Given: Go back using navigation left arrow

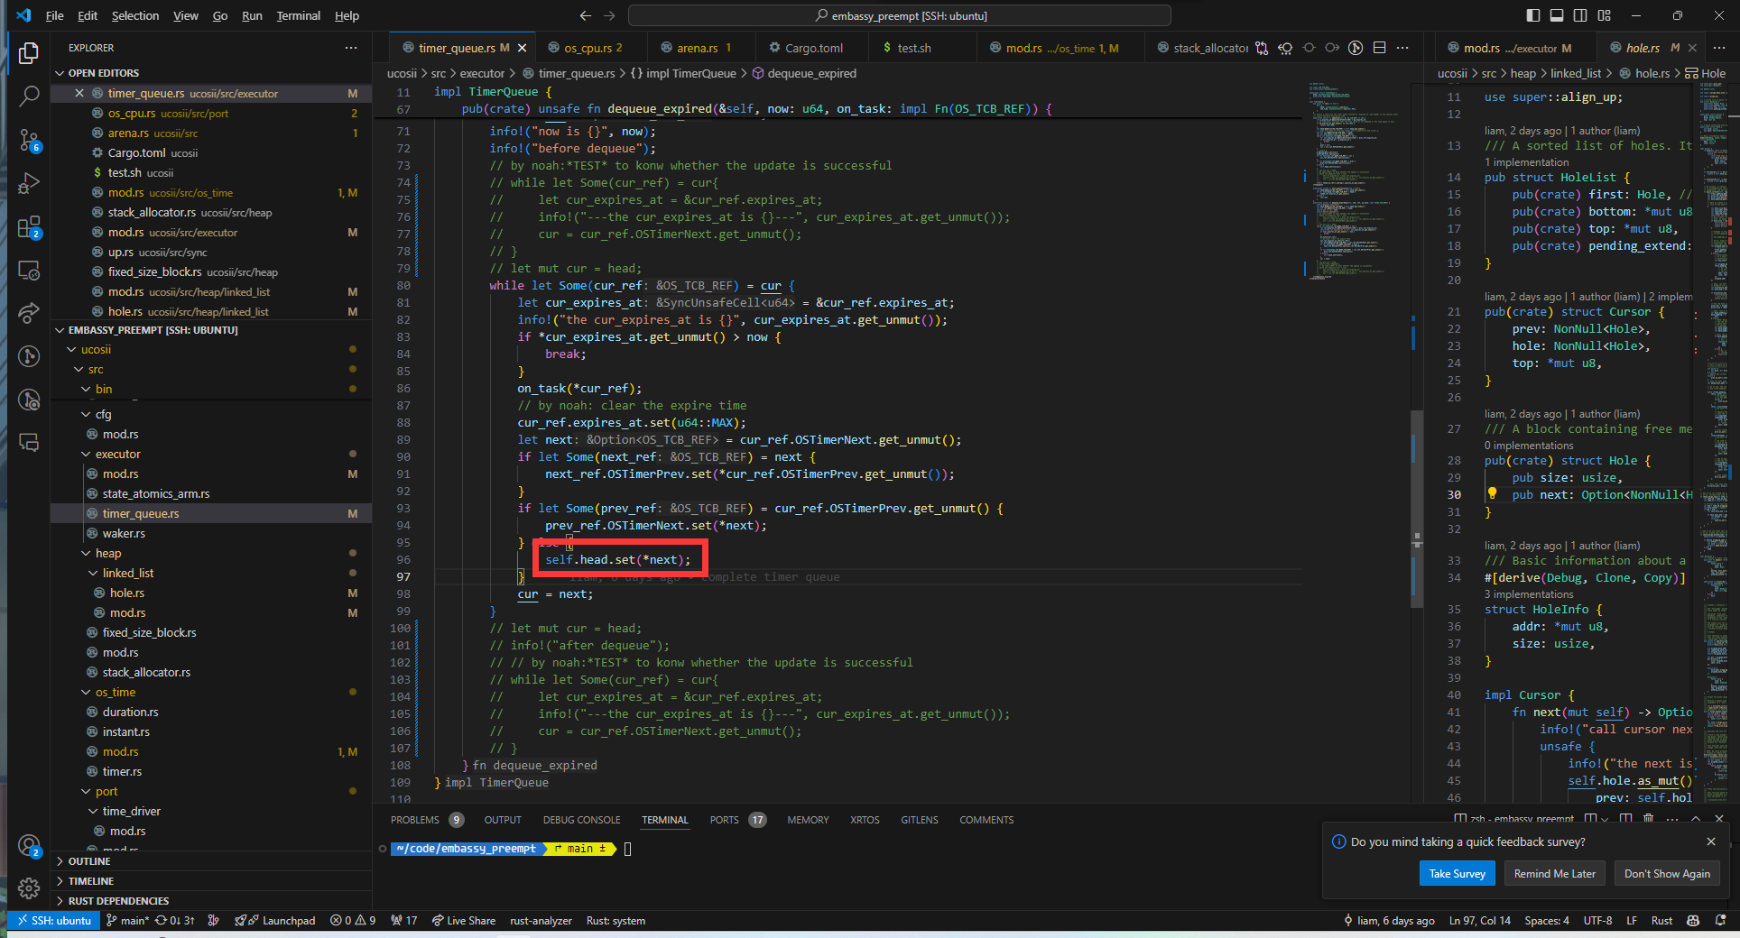Looking at the screenshot, I should tap(585, 15).
